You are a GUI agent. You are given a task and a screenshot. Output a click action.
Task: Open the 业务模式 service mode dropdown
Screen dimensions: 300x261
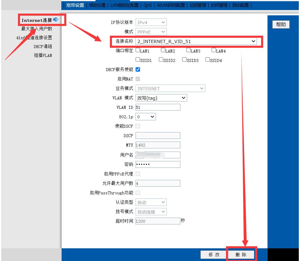[x=202, y=88]
